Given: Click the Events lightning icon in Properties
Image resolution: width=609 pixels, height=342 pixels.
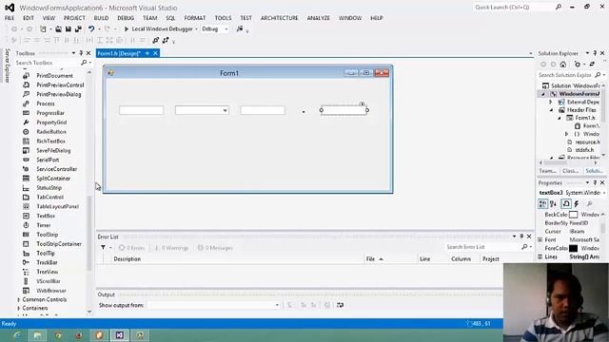Looking at the screenshot, I should (x=577, y=203).
